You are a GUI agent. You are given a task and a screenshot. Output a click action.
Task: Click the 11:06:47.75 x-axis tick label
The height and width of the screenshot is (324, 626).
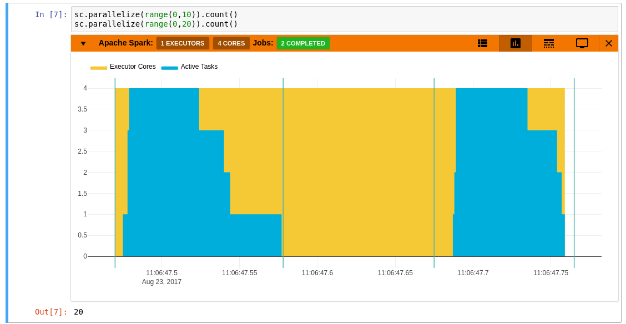(x=551, y=273)
